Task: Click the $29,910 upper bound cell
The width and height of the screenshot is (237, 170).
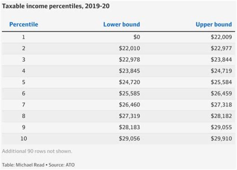Action: click(x=221, y=139)
